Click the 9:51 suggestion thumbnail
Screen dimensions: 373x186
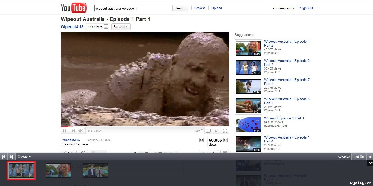pyautogui.click(x=248, y=106)
